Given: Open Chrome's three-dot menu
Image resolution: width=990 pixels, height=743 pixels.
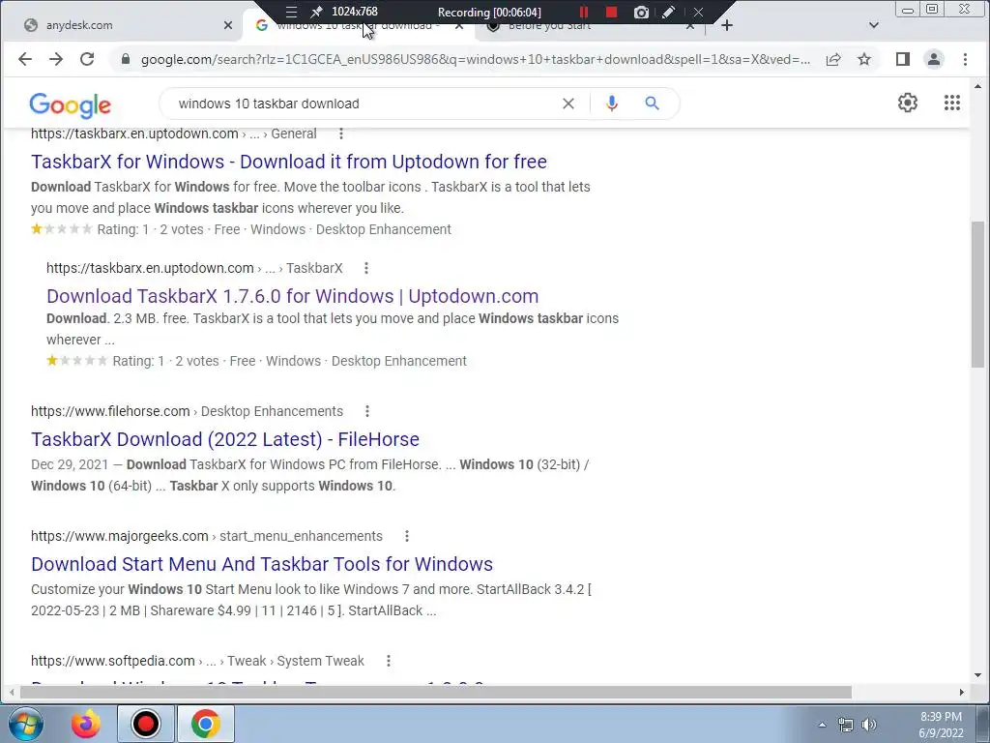Looking at the screenshot, I should point(965,59).
